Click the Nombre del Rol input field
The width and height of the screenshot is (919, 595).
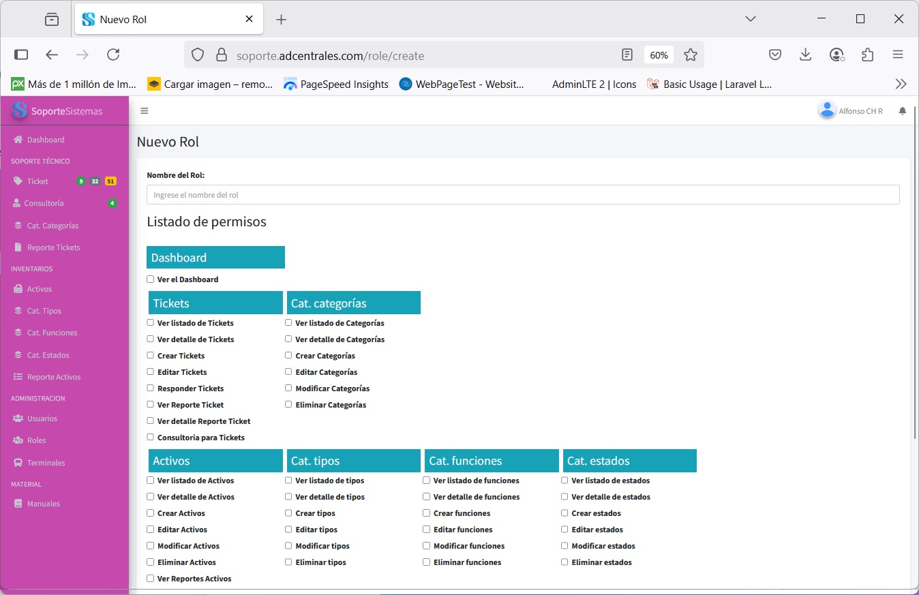(522, 195)
